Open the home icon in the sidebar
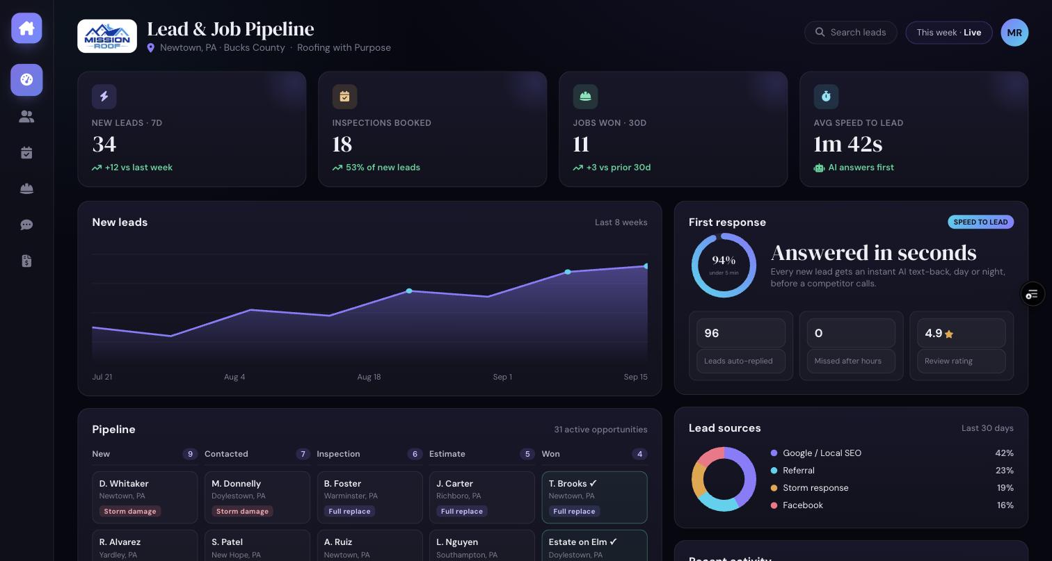The height and width of the screenshot is (561, 1052). click(x=26, y=29)
